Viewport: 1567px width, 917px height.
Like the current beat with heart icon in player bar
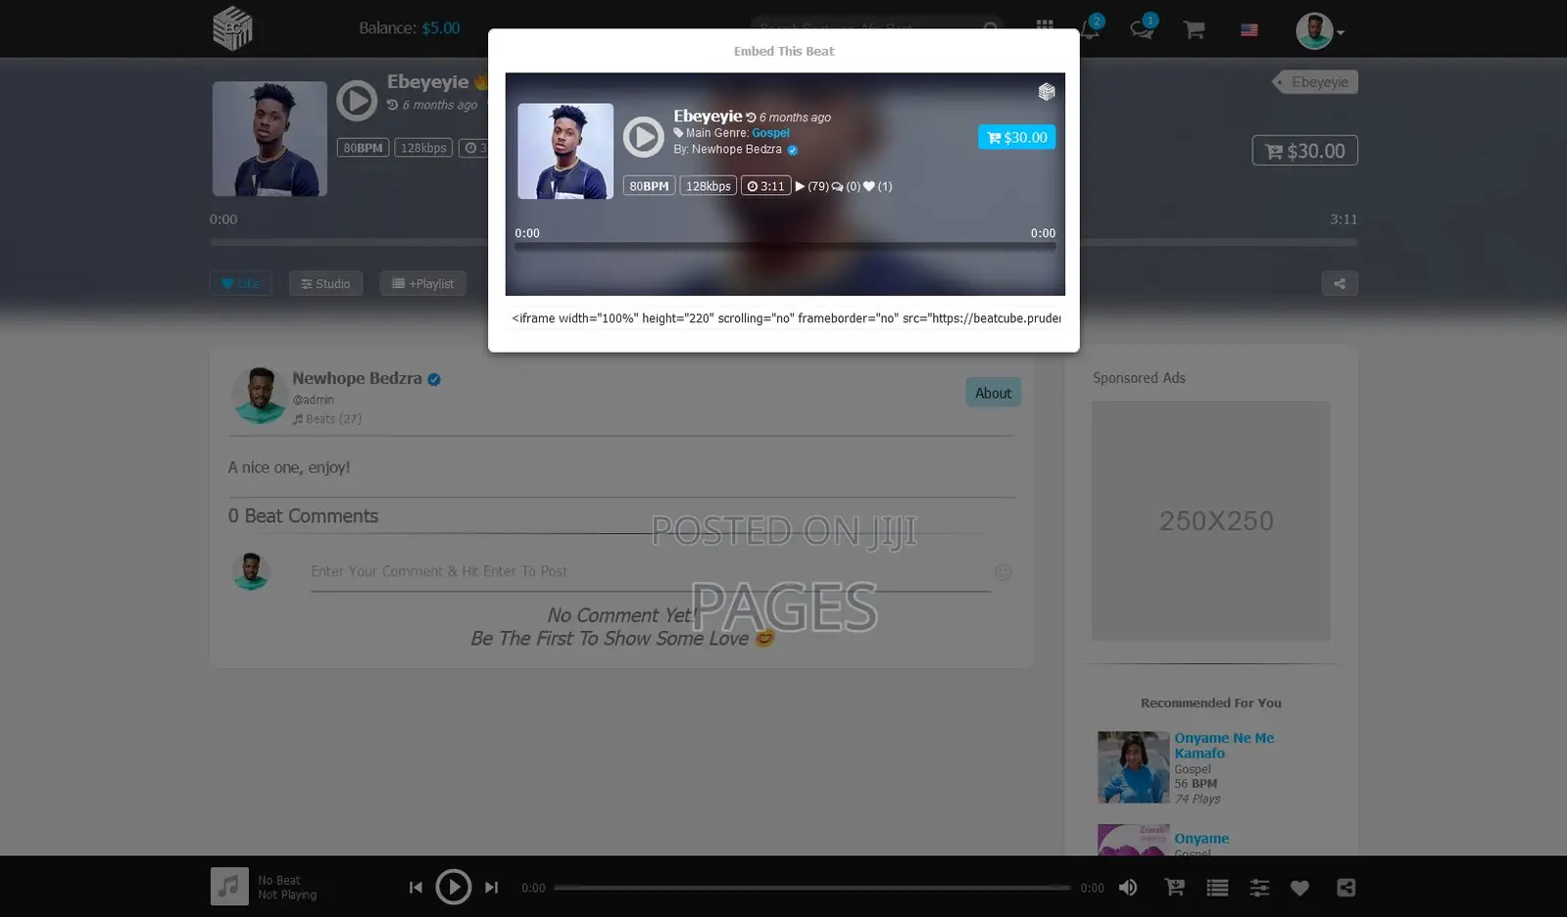tap(1299, 888)
